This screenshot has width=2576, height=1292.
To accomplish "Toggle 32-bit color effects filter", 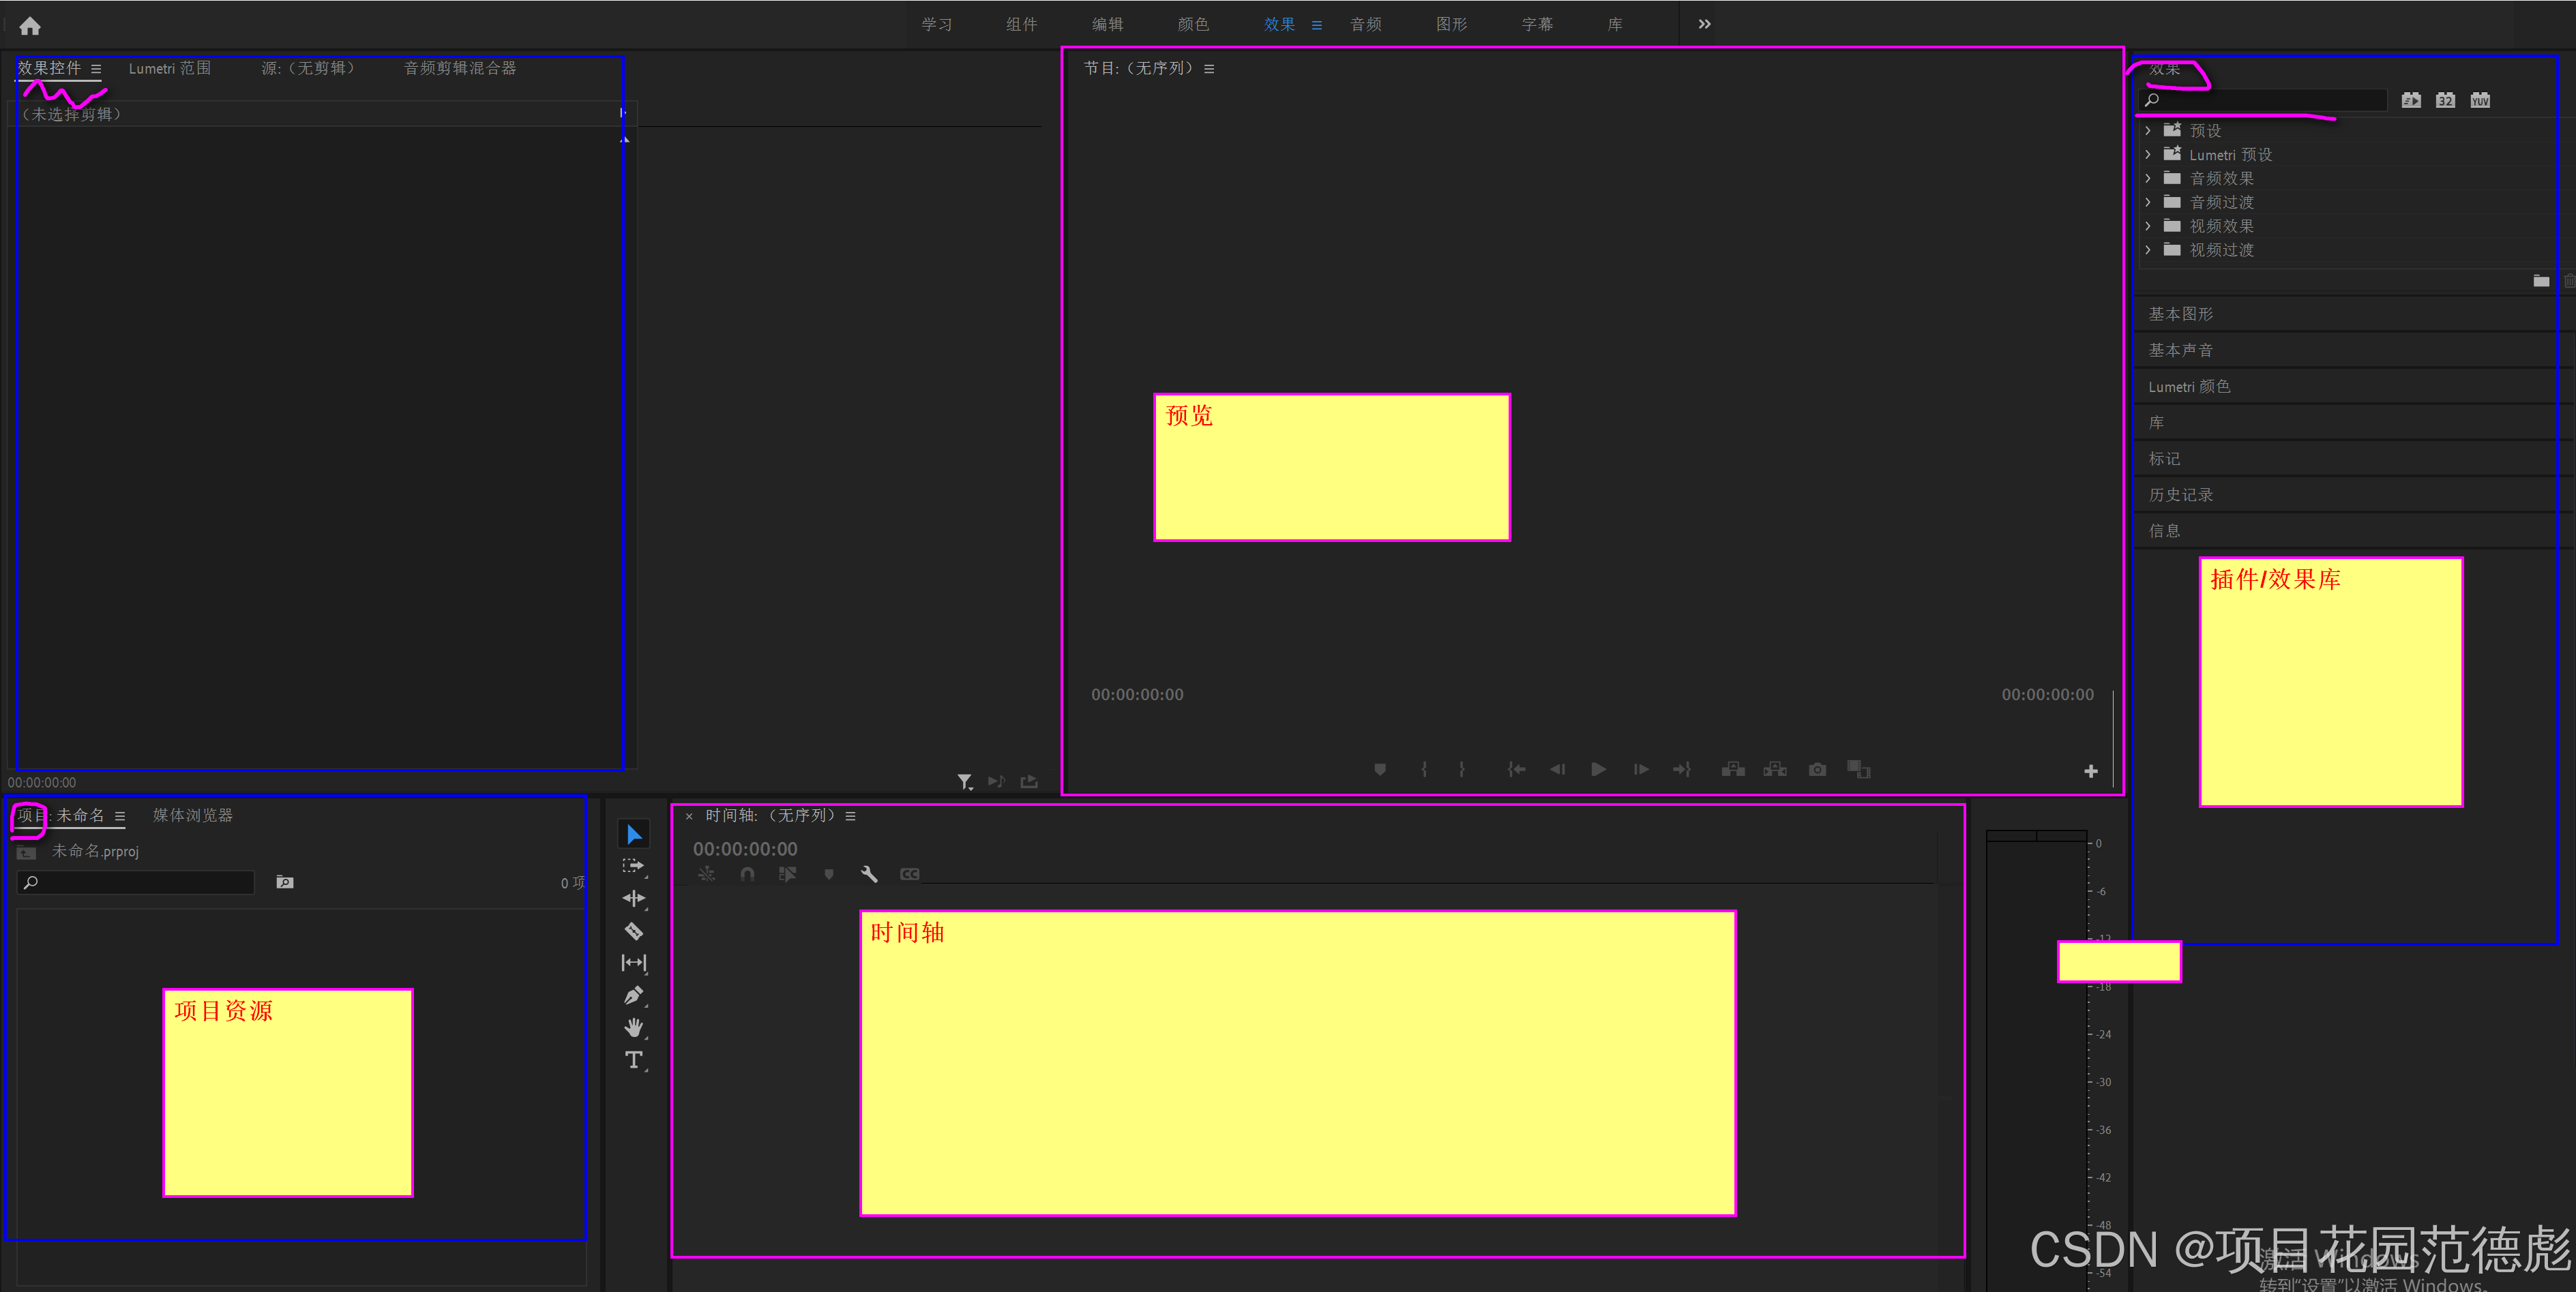I will (x=2445, y=100).
